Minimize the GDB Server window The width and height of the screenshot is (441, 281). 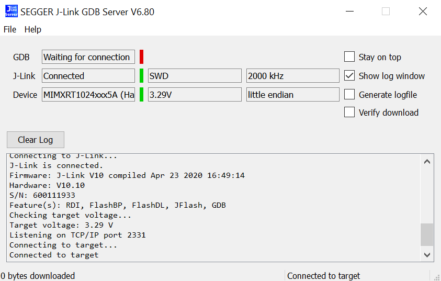[x=348, y=12]
